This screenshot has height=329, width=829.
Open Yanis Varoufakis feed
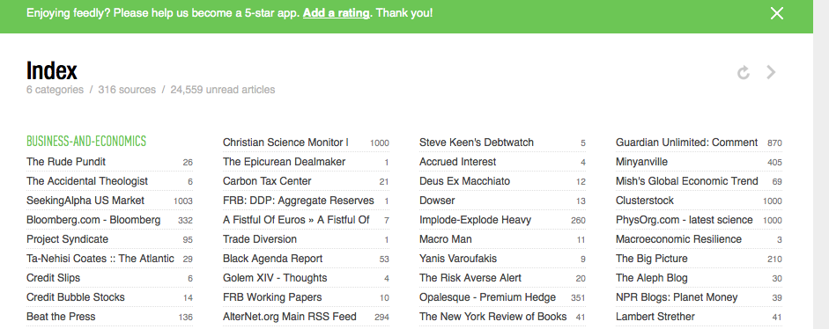(x=502, y=259)
